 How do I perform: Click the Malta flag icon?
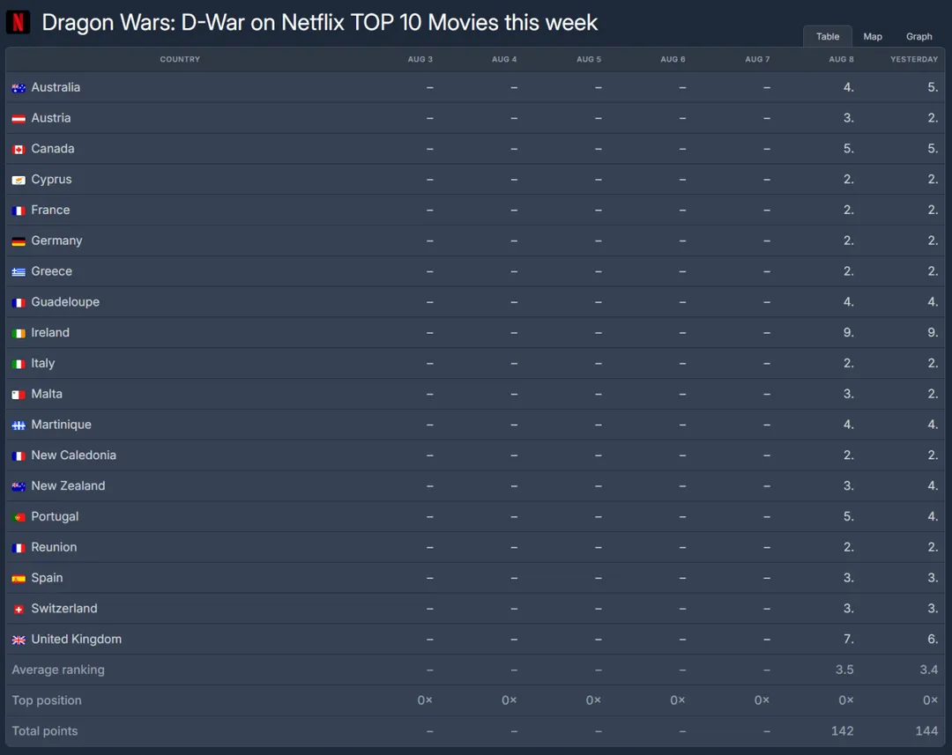pos(19,395)
